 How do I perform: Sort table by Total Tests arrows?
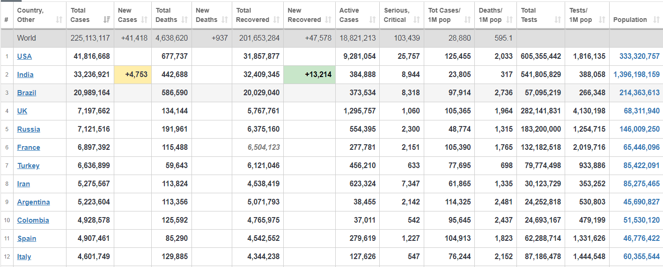click(x=558, y=20)
